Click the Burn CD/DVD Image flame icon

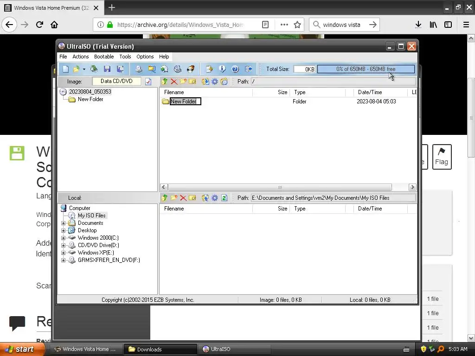coord(191,69)
